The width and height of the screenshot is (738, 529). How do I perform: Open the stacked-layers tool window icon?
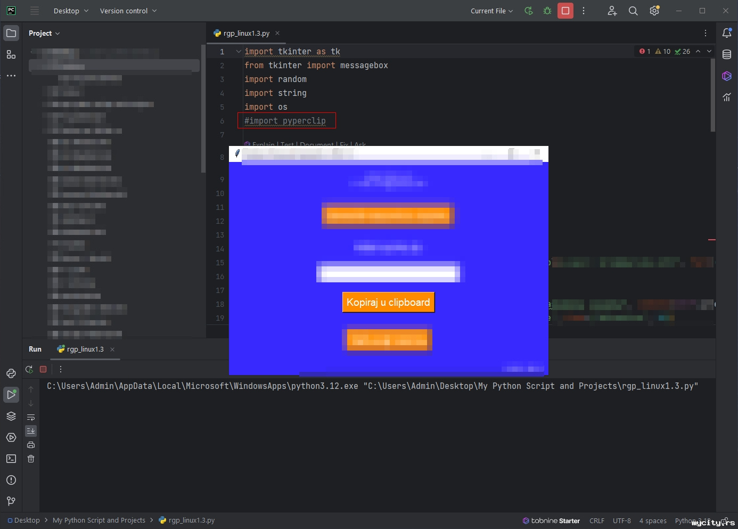[11, 416]
